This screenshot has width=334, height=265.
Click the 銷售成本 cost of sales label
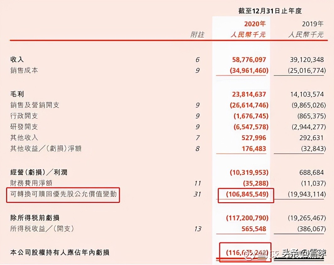point(24,70)
